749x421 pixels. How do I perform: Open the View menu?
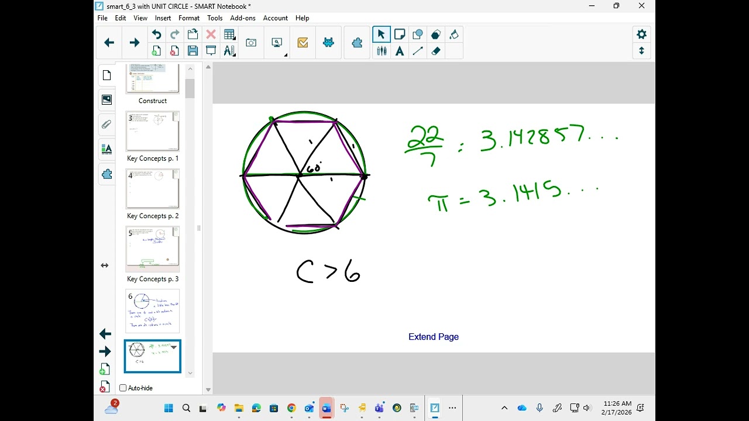(140, 18)
